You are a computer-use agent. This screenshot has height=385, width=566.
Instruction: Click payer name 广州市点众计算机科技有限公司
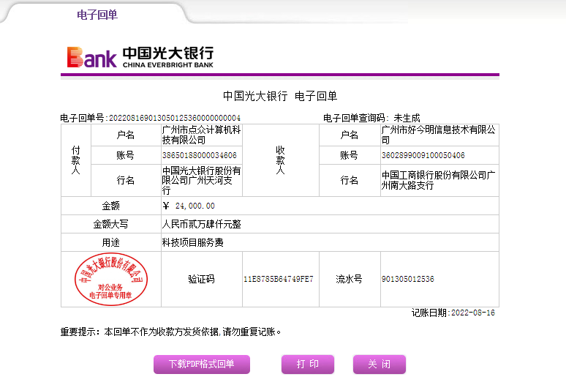201,135
